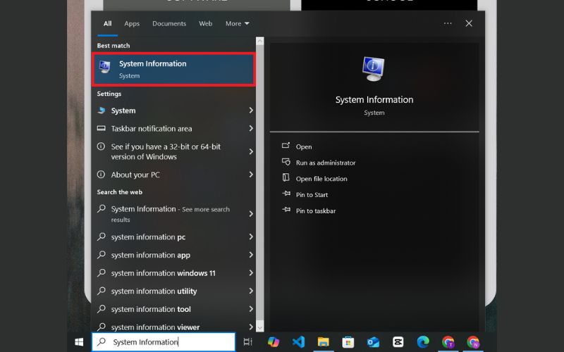
Task: Open Outlook from the taskbar
Action: pyautogui.click(x=373, y=342)
